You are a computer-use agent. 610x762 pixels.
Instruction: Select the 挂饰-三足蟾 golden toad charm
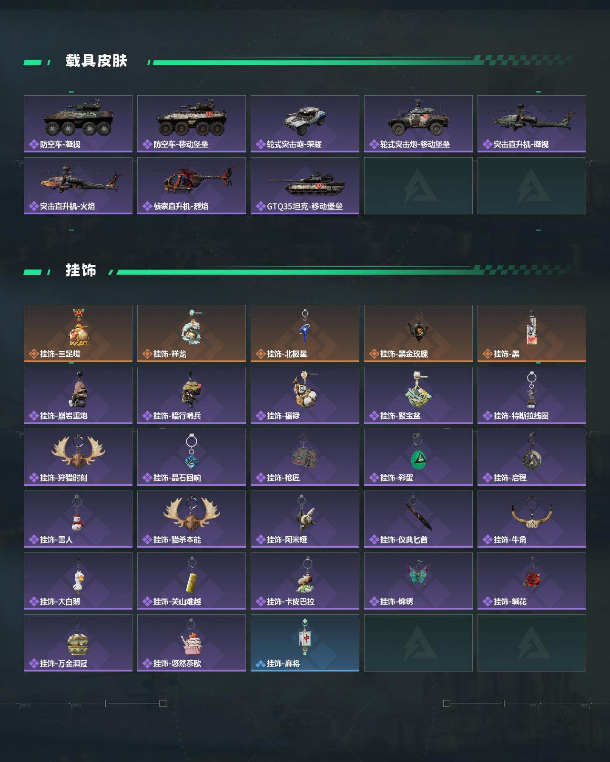point(78,333)
